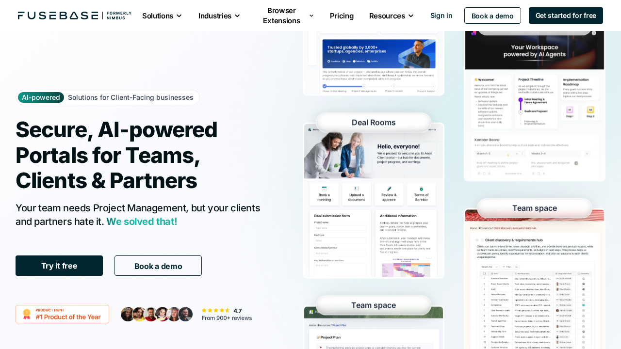Click Get started for free button
621x349 pixels.
[566, 16]
